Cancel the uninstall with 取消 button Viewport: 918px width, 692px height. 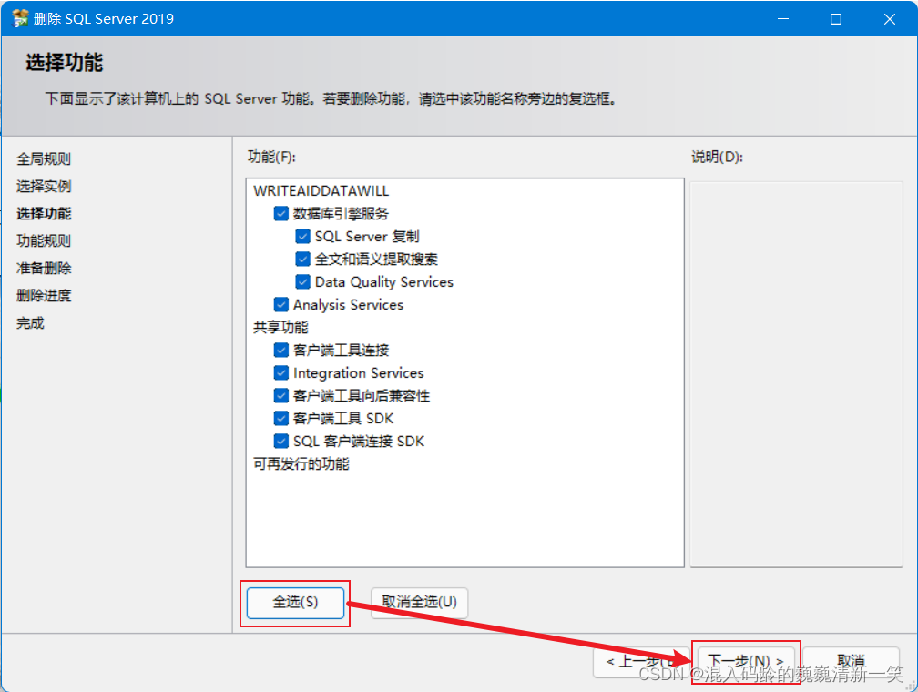coord(851,662)
